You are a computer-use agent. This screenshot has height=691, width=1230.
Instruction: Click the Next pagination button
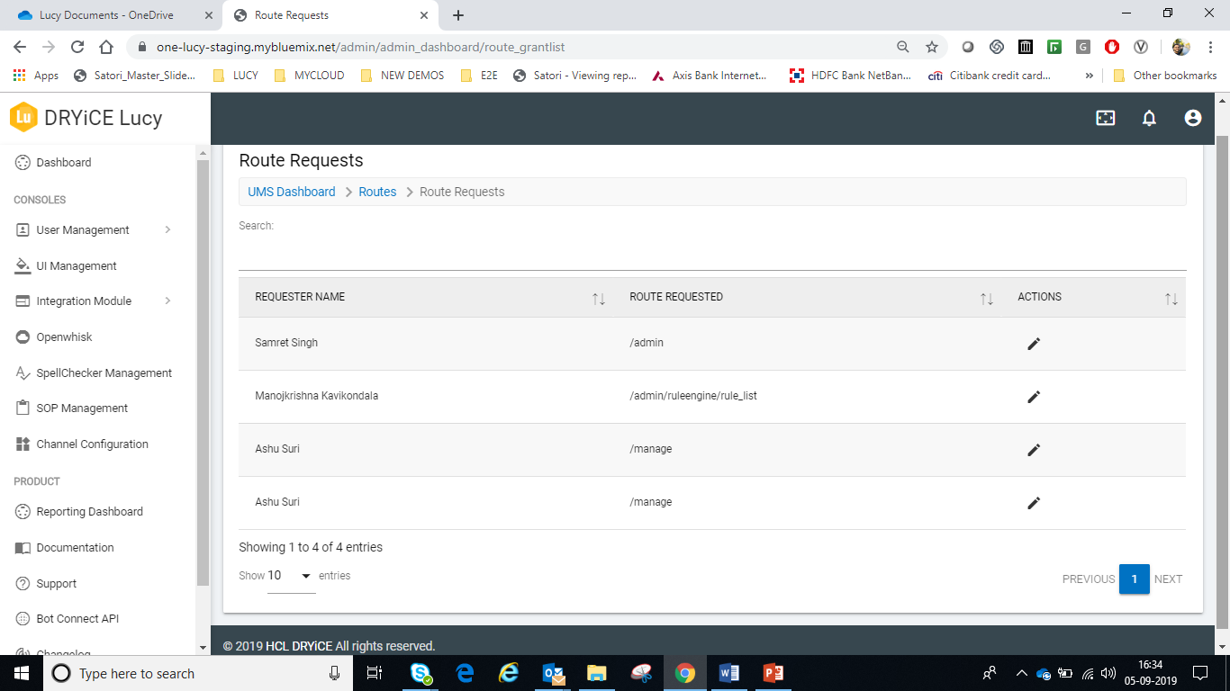point(1168,579)
